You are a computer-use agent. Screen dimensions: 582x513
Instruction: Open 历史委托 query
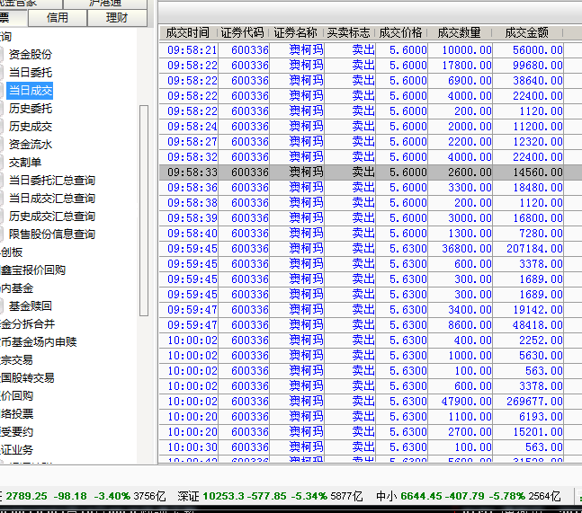point(31,109)
